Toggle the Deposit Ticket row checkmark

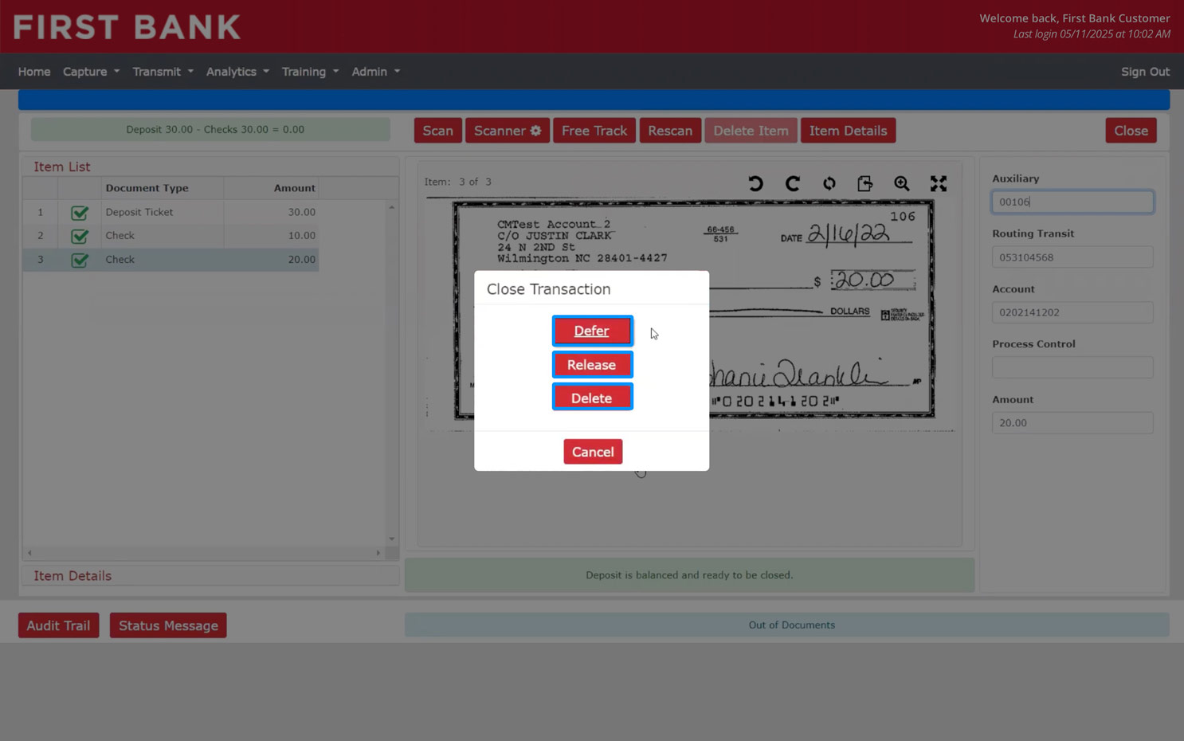[x=80, y=213]
